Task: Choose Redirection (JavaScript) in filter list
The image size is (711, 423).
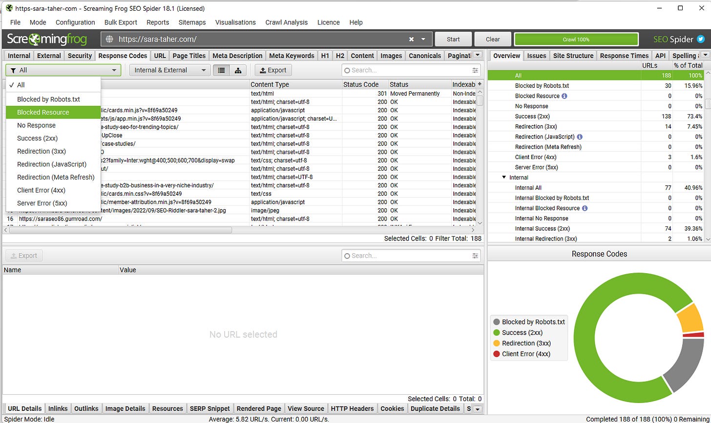Action: [53, 164]
